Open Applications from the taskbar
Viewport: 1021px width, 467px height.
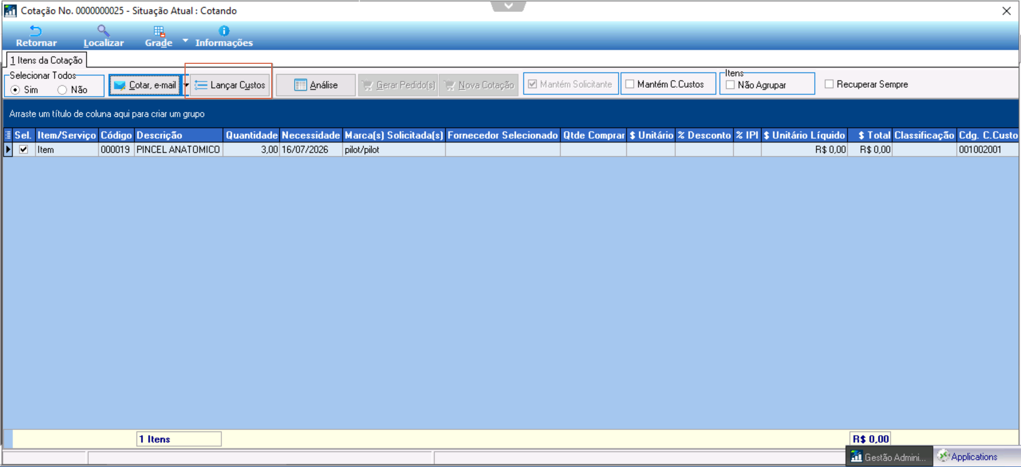(968, 456)
